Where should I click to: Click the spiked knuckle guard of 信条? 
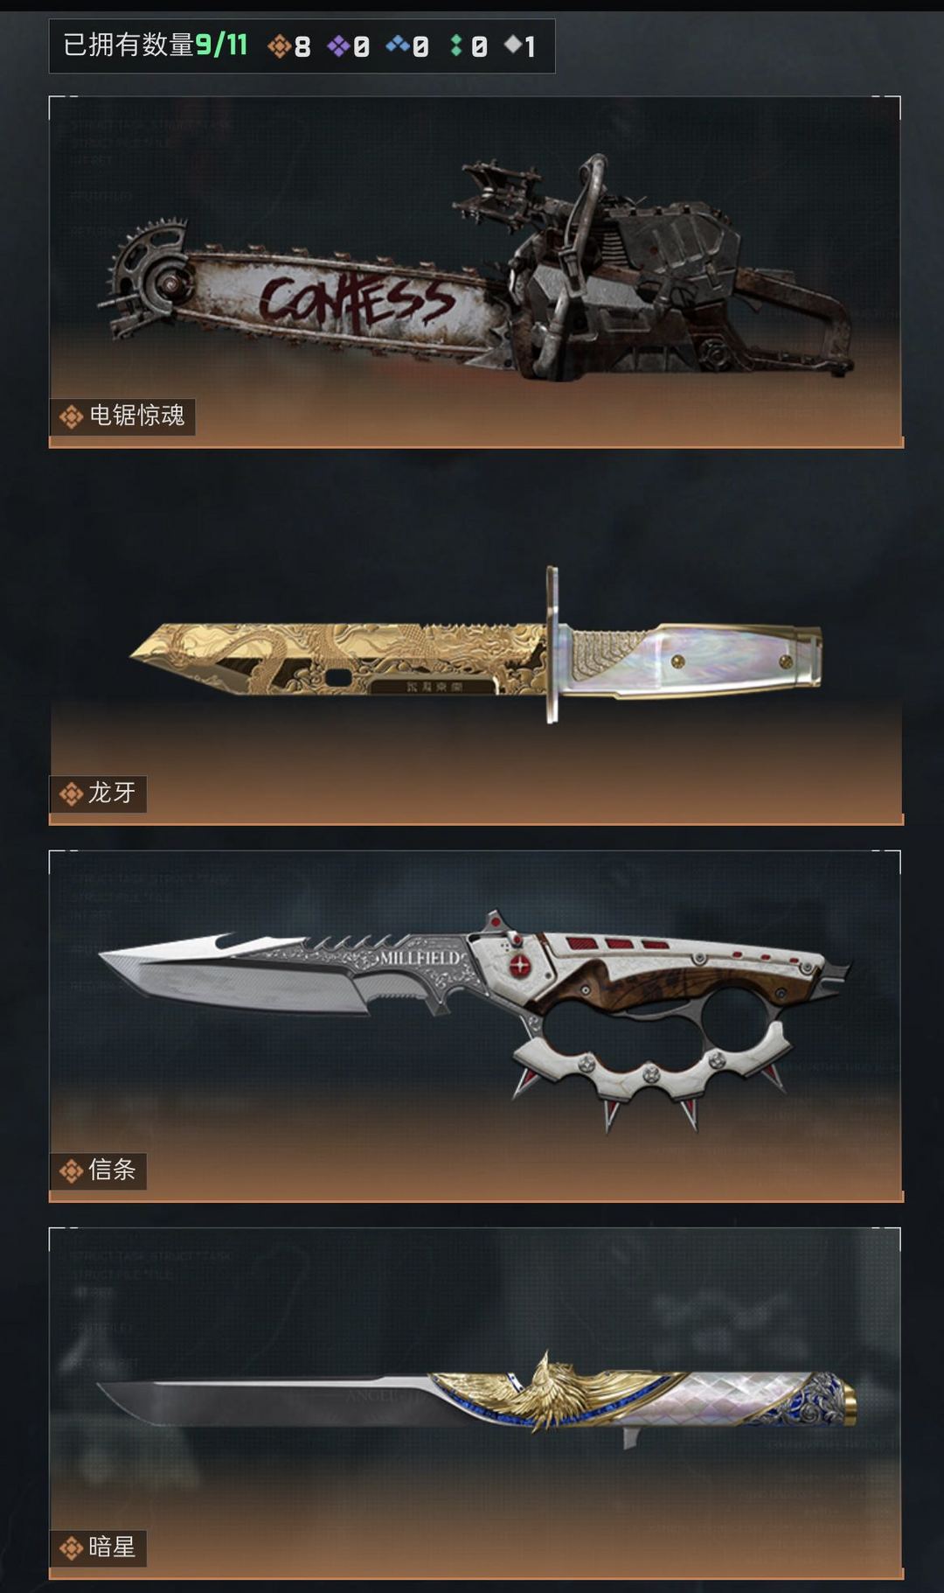click(651, 1063)
